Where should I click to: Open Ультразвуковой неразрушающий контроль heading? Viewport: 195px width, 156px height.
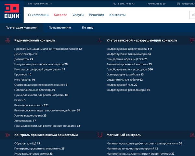coord(142,40)
